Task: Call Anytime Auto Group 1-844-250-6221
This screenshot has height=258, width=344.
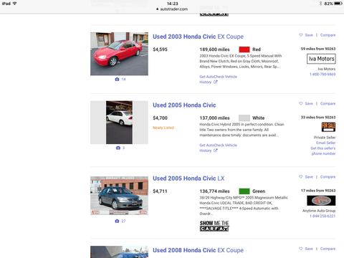Action: tap(322, 216)
